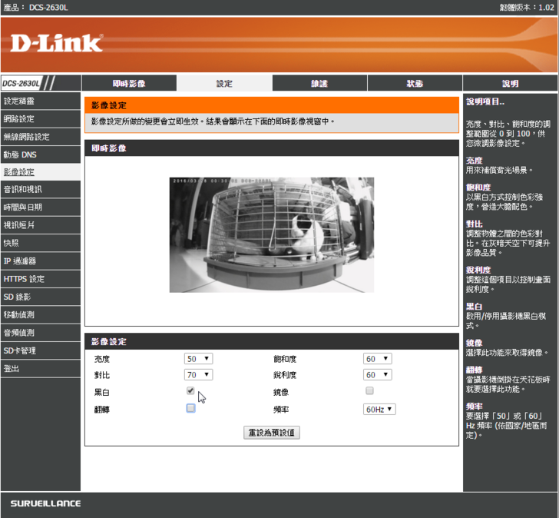Open 網路設定 in the sidebar

[x=19, y=119]
